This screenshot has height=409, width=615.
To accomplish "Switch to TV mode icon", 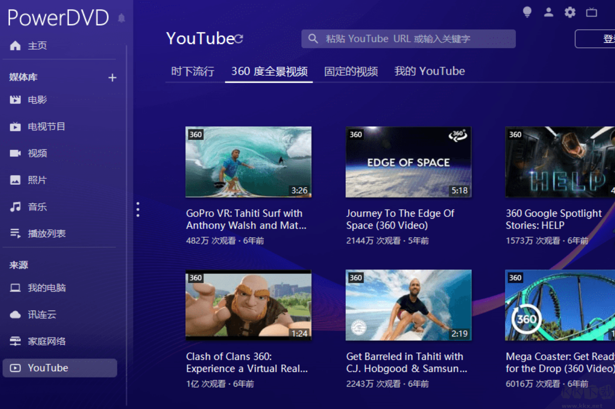I will pos(591,12).
